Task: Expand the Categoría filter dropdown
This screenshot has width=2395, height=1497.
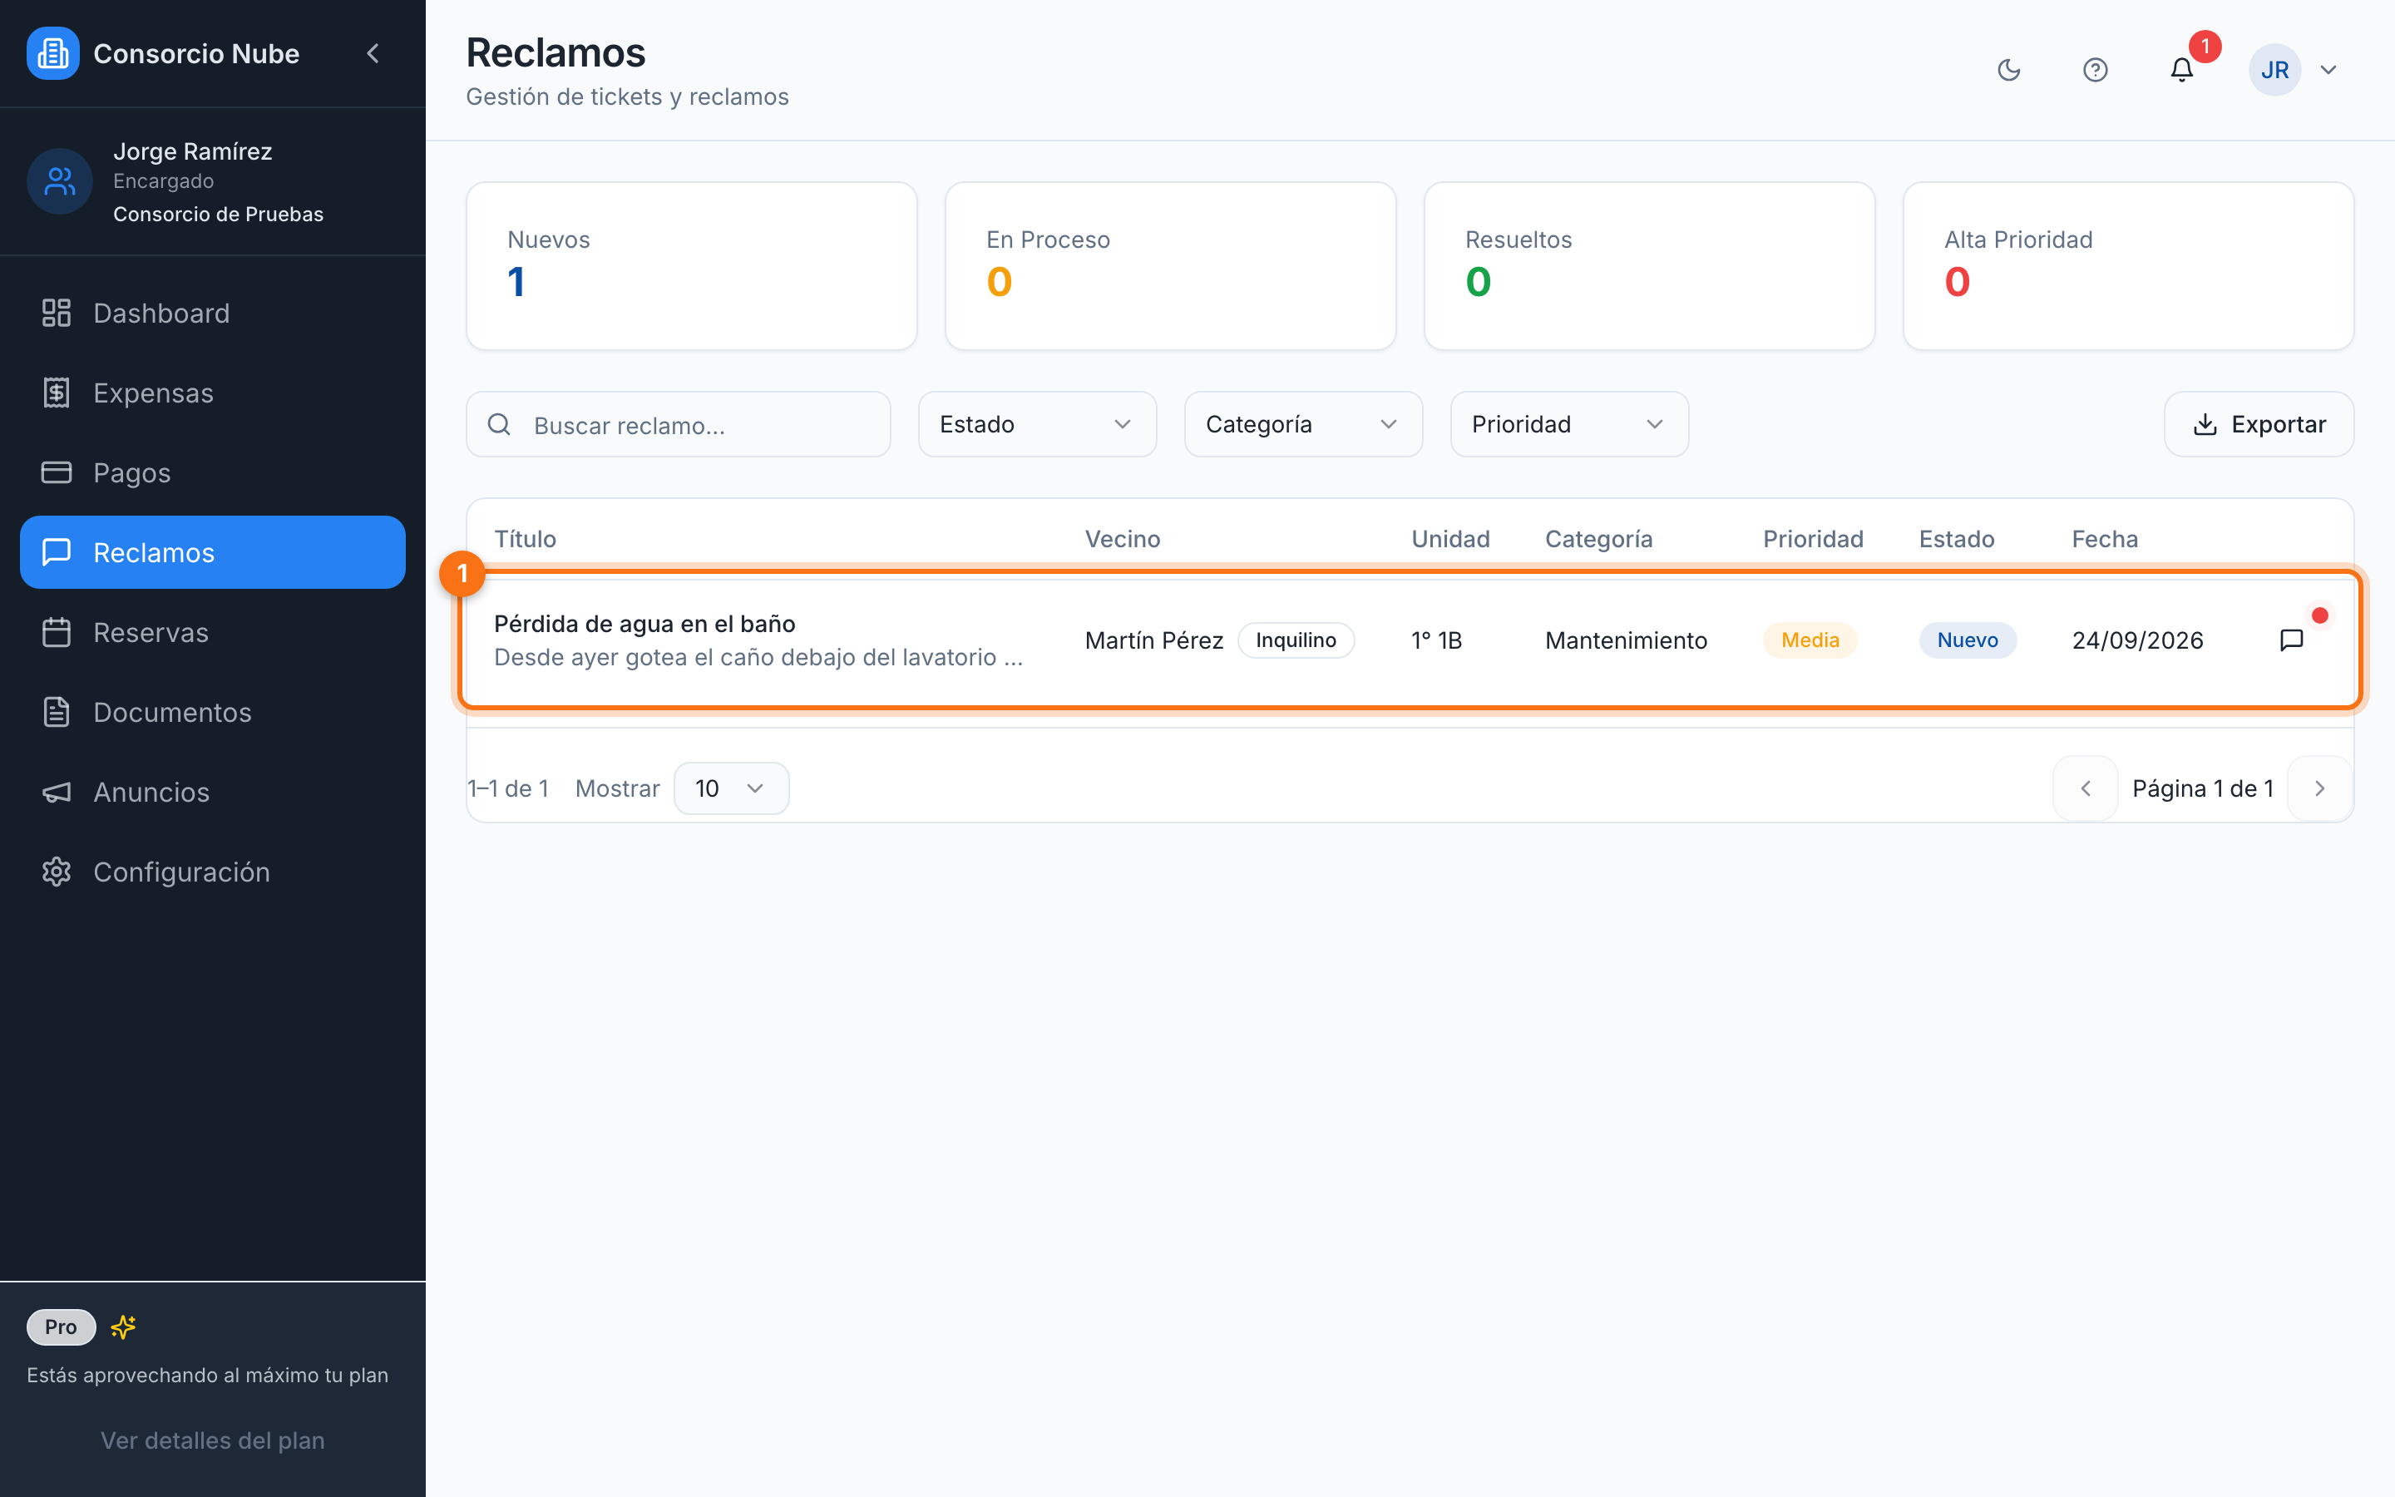Action: (x=1303, y=425)
